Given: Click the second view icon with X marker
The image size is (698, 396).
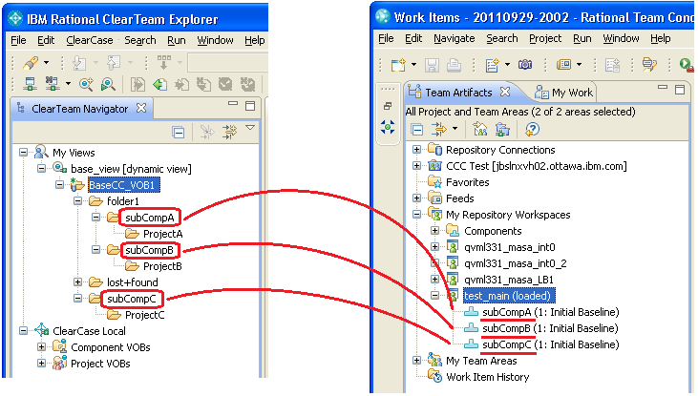Looking at the screenshot, I should pyautogui.click(x=53, y=84).
